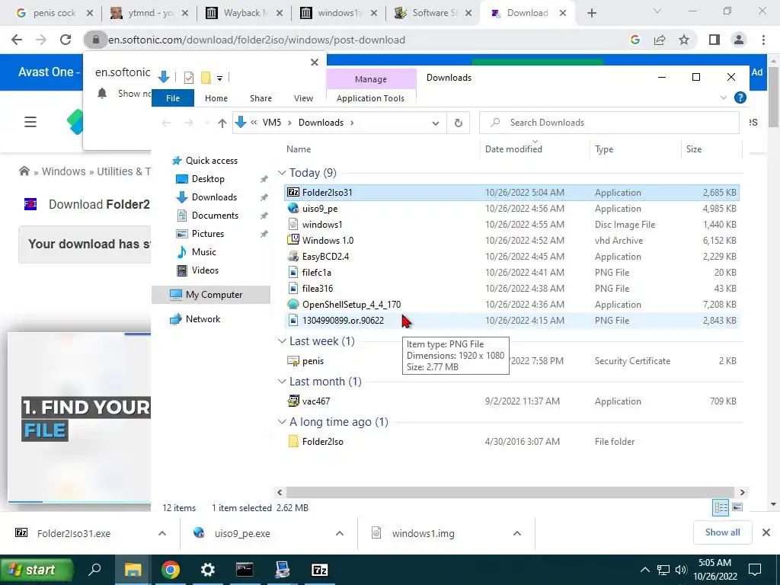Switch to large icons view in Explorer
This screenshot has width=780, height=585.
(737, 507)
